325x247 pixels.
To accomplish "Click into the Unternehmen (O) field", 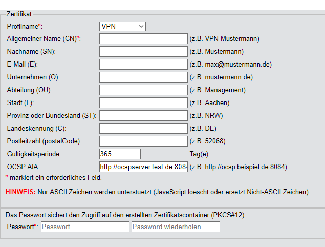I will [x=143, y=77].
